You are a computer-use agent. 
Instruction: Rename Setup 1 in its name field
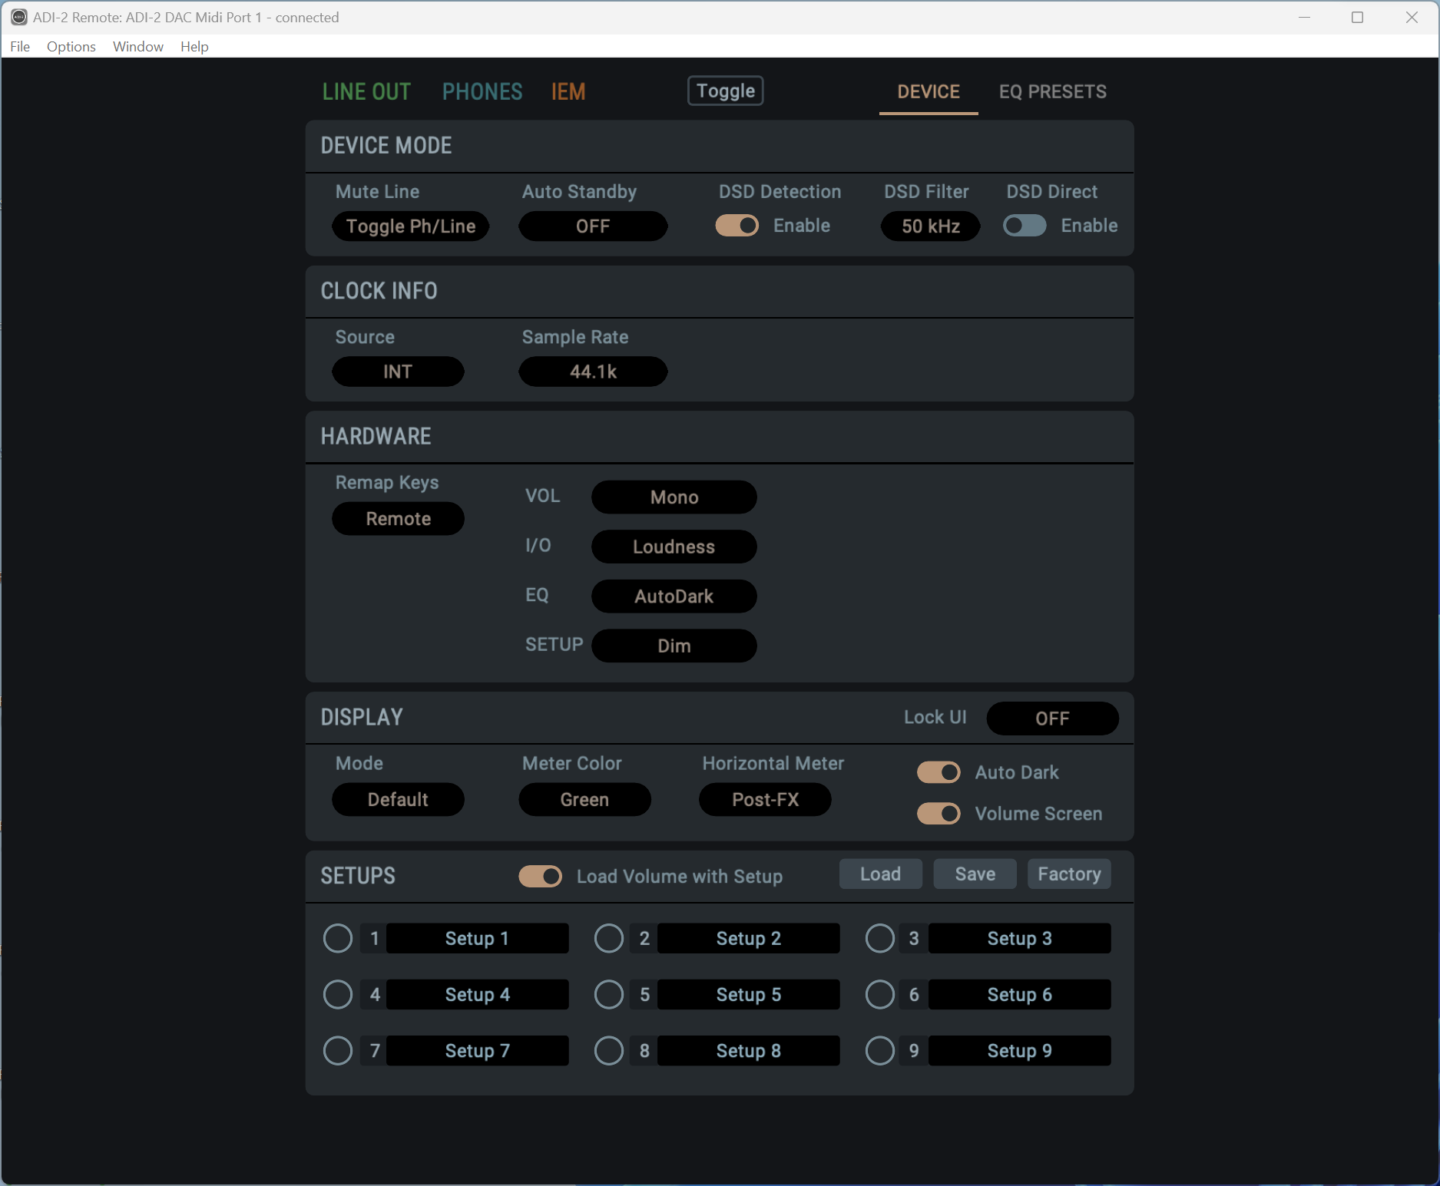476,938
